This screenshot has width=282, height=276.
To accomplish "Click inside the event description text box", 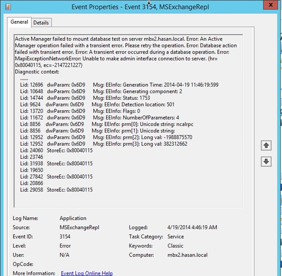I will [x=128, y=121].
